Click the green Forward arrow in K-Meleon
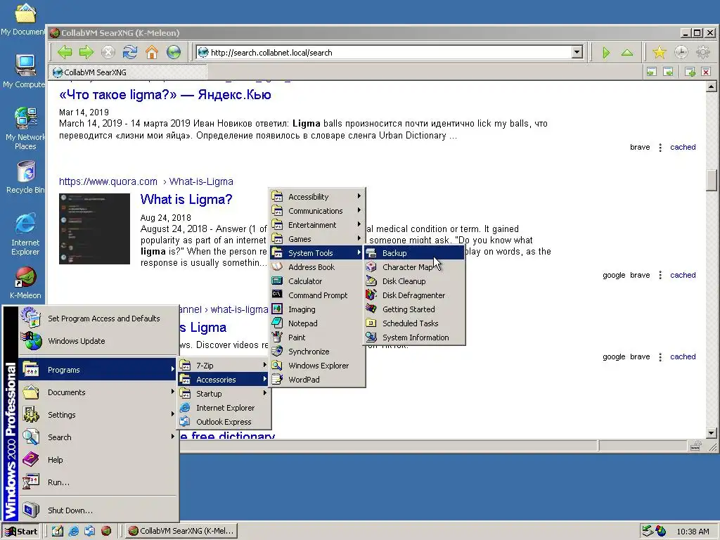The height and width of the screenshot is (540, 720). point(86,52)
